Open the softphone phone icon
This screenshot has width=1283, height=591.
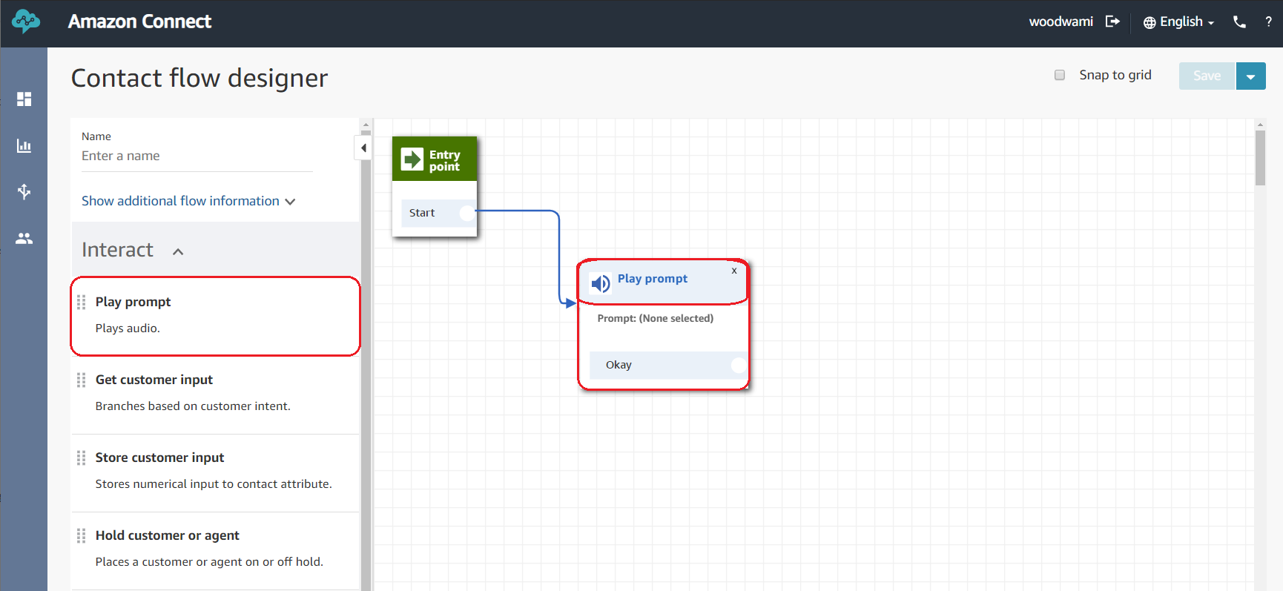(x=1239, y=22)
